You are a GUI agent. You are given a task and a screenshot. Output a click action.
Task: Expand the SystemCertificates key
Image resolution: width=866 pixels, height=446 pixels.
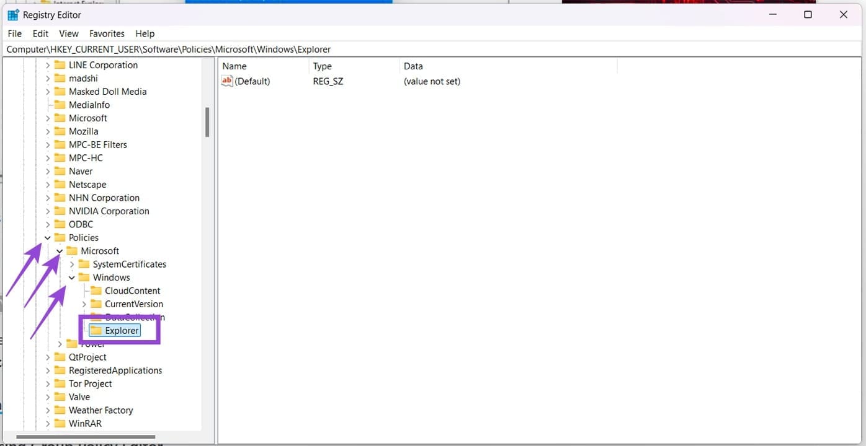coord(72,265)
